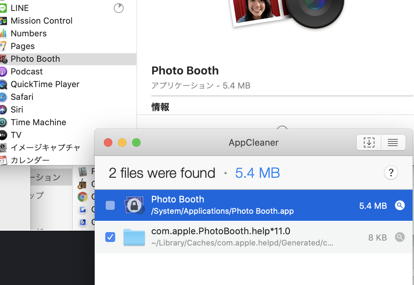This screenshot has width=414, height=285.
Task: Click the Time Machine clock icon
Action: (x=3, y=122)
